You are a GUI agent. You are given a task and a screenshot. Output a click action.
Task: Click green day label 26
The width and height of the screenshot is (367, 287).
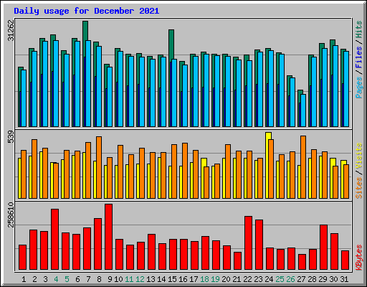point(290,279)
